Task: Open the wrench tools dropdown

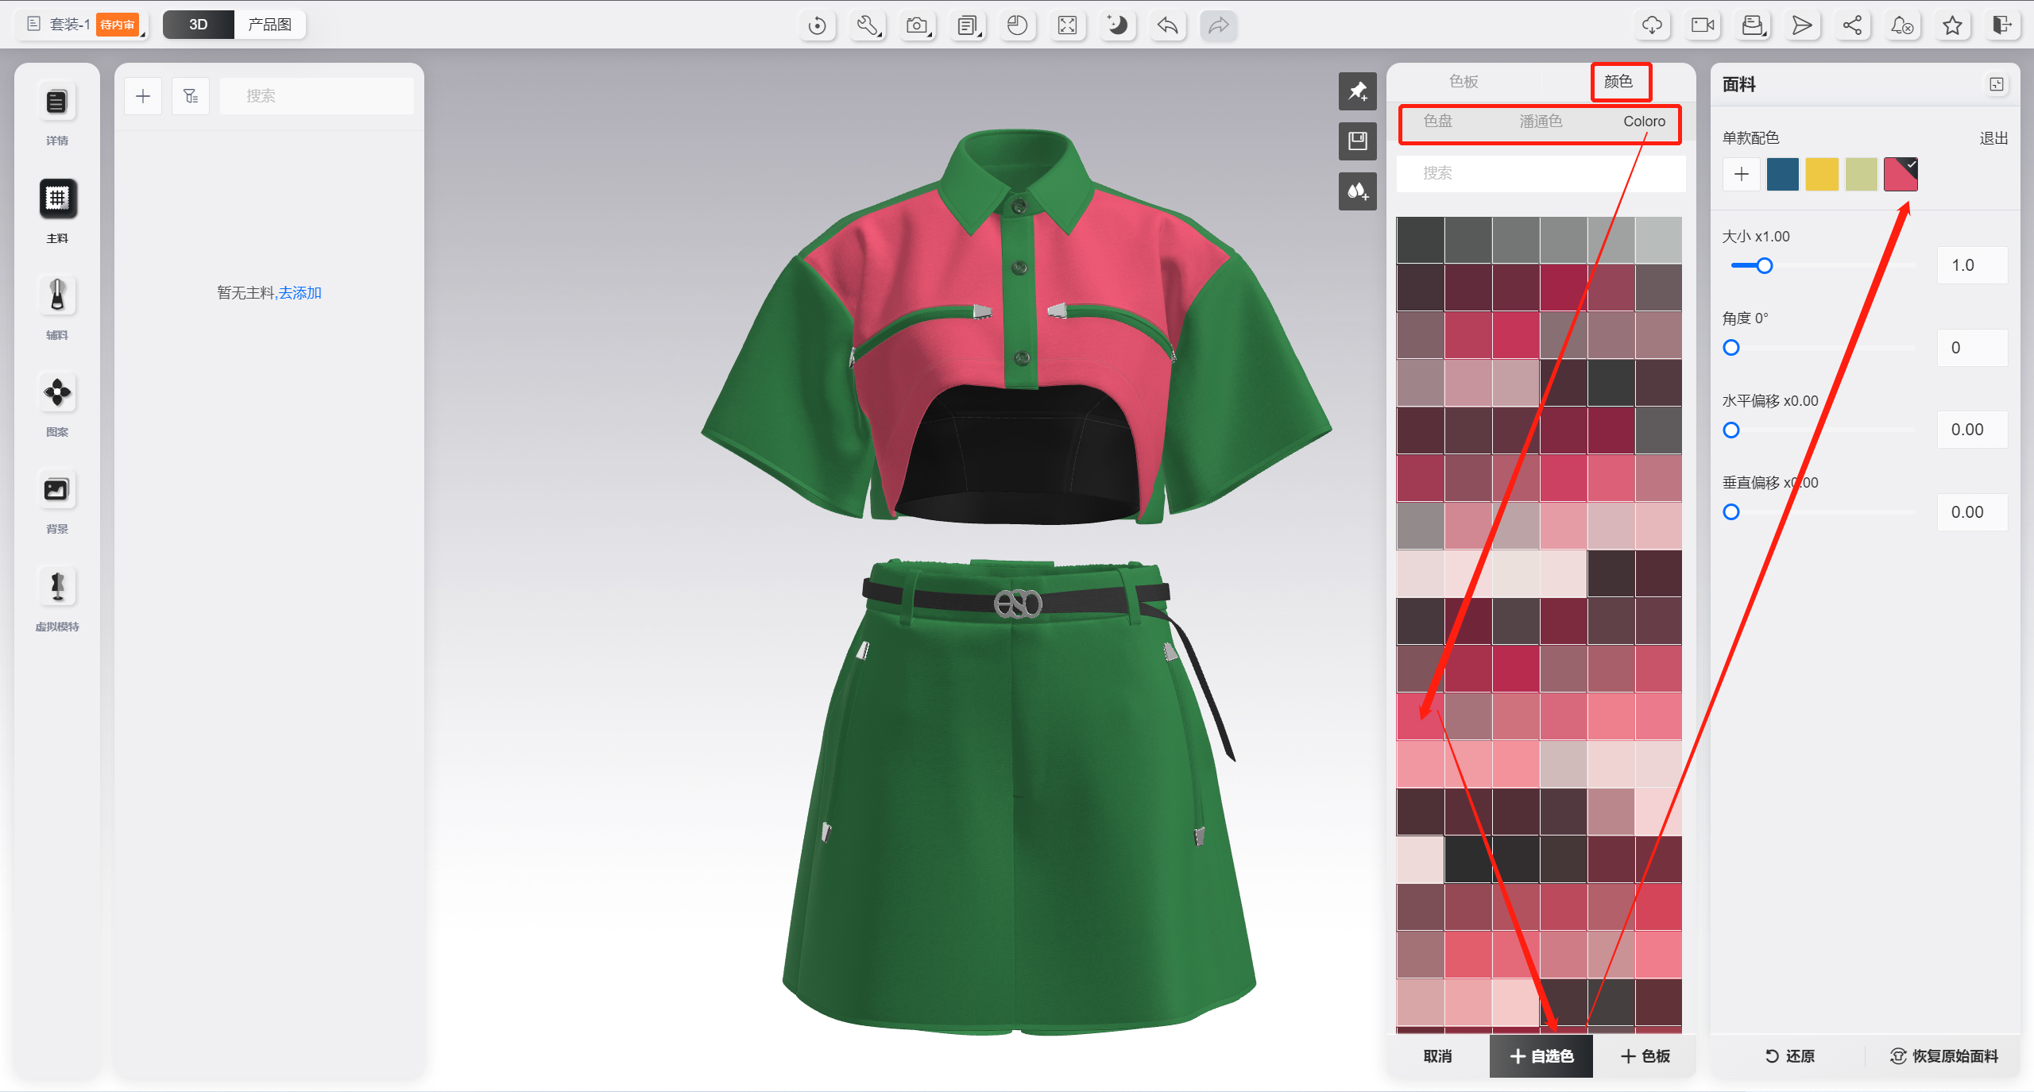Action: click(x=868, y=25)
